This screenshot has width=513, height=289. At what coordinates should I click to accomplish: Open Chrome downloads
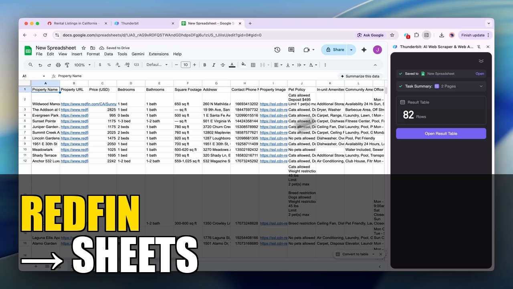pyautogui.click(x=442, y=35)
